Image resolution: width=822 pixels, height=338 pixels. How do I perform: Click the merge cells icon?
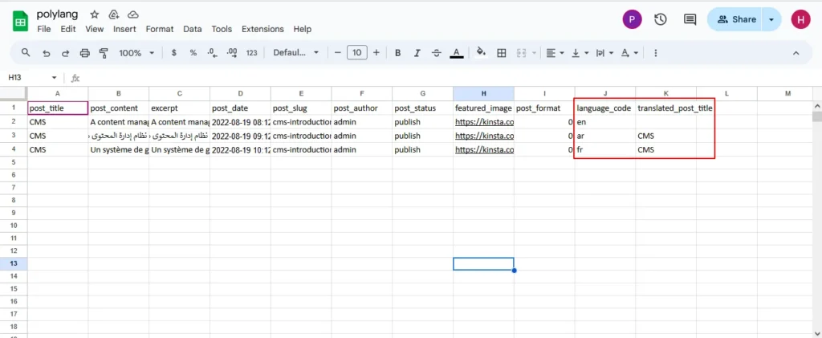pyautogui.click(x=521, y=53)
